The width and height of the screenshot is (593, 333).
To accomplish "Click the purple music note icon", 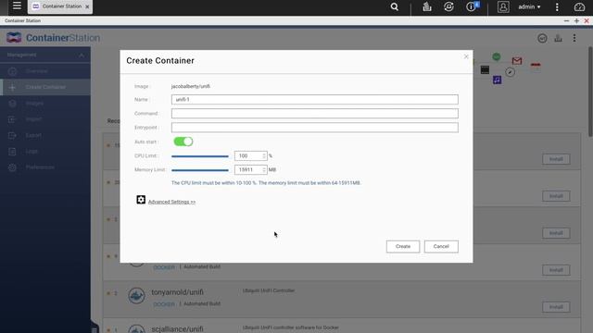I will pyautogui.click(x=497, y=80).
